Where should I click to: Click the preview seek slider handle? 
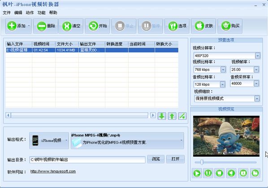[202, 162]
